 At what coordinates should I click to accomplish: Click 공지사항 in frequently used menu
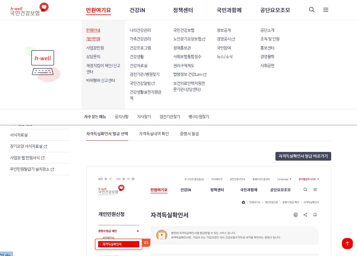121,117
